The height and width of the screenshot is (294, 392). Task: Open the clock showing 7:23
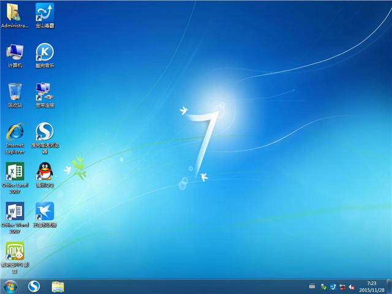[x=372, y=287]
